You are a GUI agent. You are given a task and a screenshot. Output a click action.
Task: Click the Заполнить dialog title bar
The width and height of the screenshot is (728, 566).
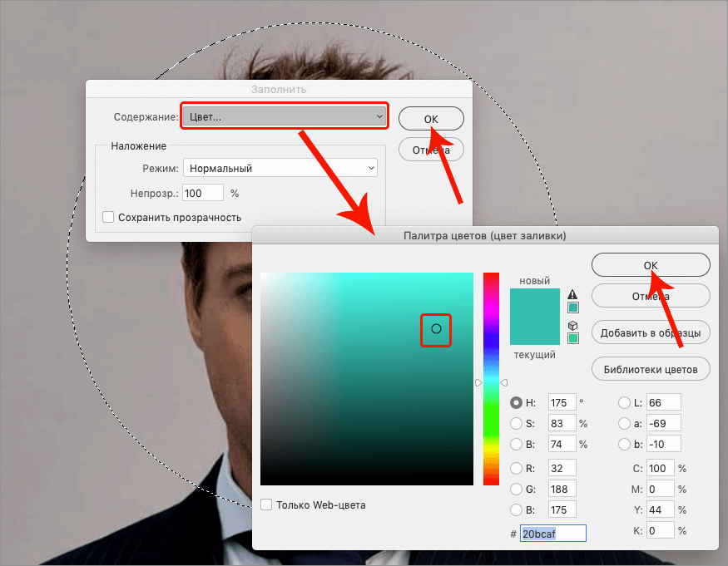click(x=280, y=89)
